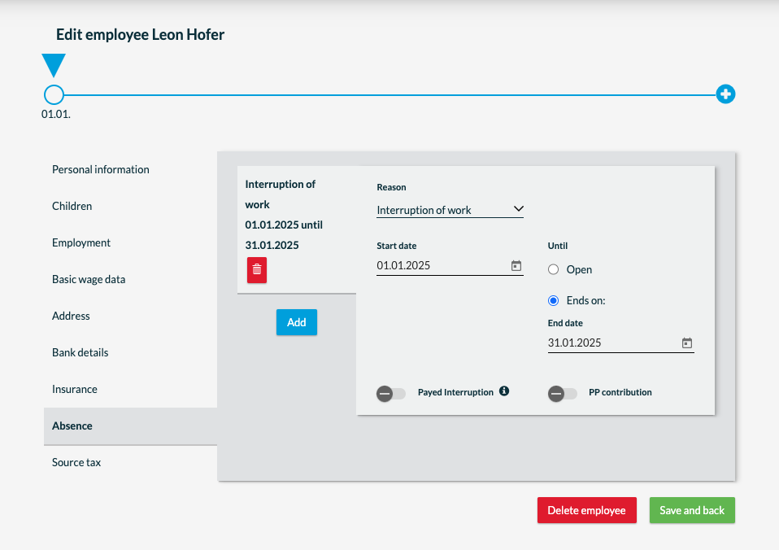Open the Reason dropdown
Screen dimensions: 779x550
pyautogui.click(x=450, y=210)
